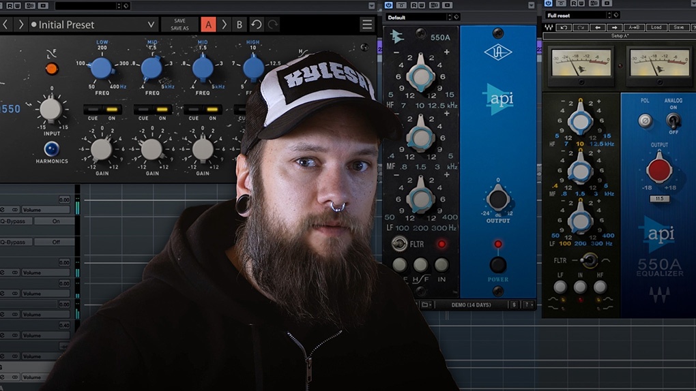This screenshot has width=696, height=391.
Task: Toggle LOW band ON switch in left EQ
Action: point(112,109)
